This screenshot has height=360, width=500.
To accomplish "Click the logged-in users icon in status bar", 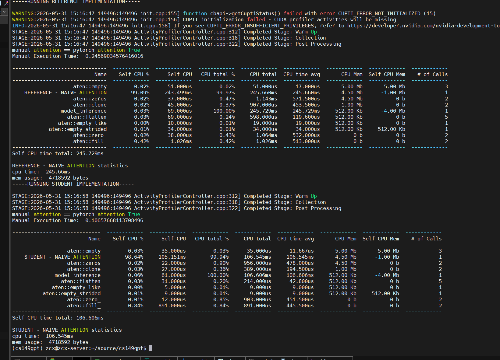I will [x=252, y=359].
